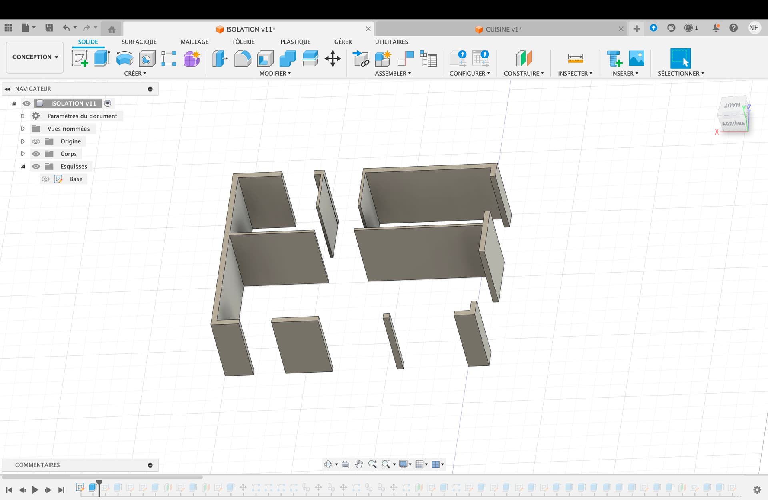Show the hidden Base sketch
Viewport: 768px width, 500px height.
point(46,179)
